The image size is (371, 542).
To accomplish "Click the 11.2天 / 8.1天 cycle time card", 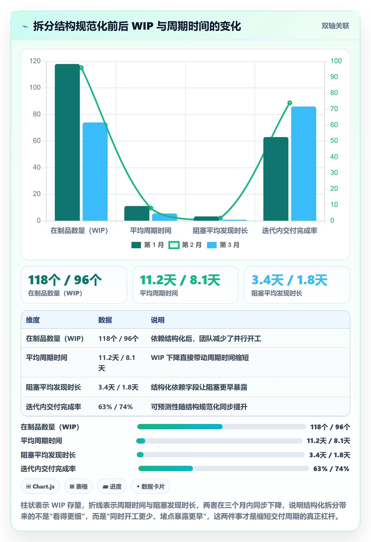I will point(185,285).
